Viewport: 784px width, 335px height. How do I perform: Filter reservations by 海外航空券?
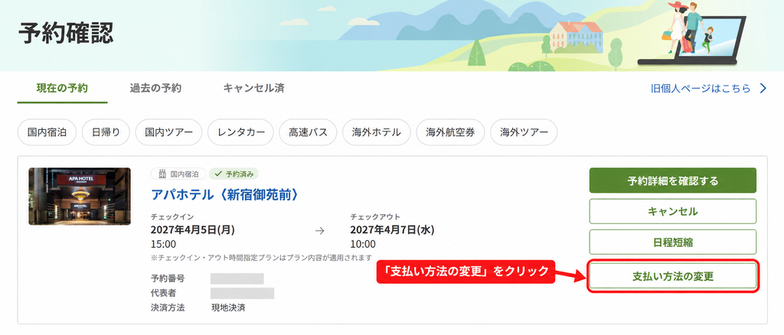coord(450,132)
